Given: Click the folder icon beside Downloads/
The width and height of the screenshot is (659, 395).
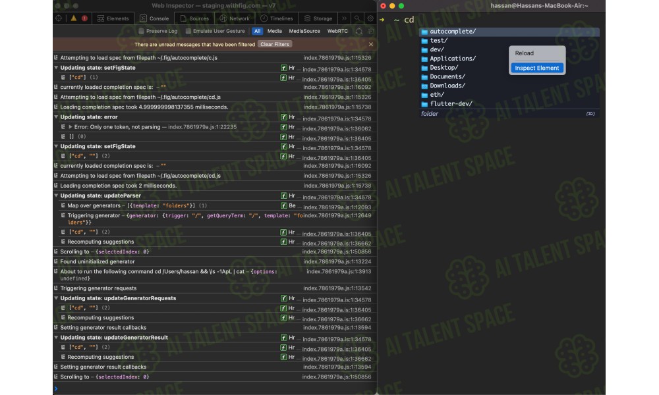Looking at the screenshot, I should pos(424,86).
